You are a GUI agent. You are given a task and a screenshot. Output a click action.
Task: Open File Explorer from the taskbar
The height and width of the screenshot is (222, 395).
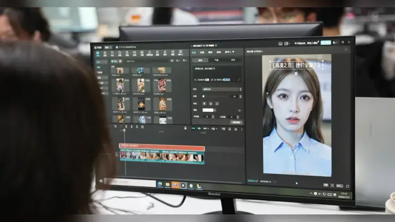pos(167,185)
